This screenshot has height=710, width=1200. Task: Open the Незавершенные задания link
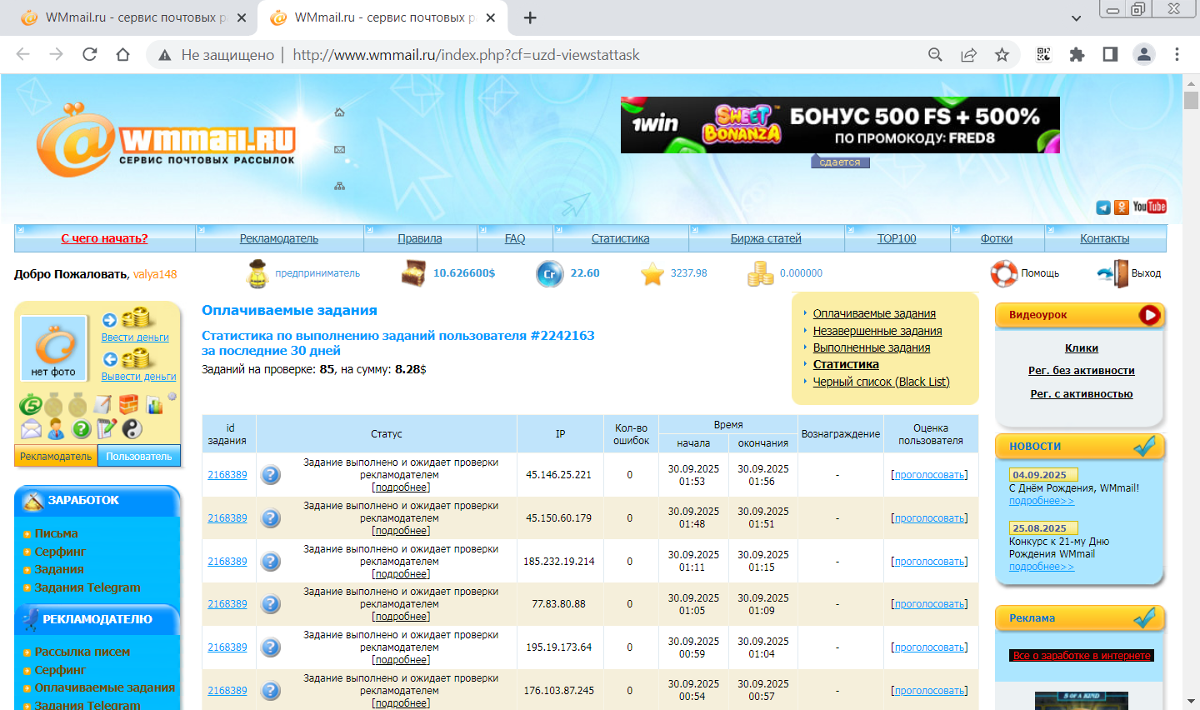(x=877, y=331)
